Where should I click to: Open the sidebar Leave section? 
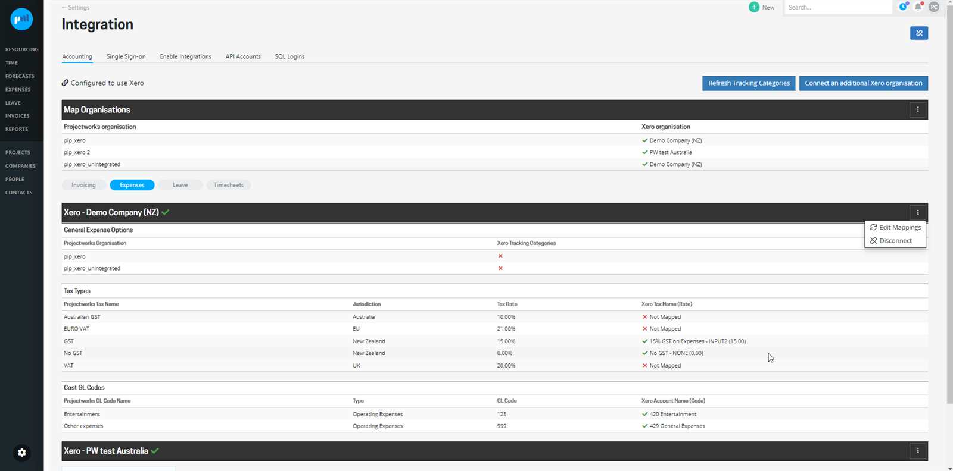13,103
